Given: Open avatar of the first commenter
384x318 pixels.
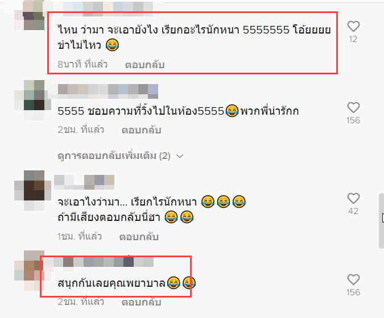Looking at the screenshot, I should [33, 15].
